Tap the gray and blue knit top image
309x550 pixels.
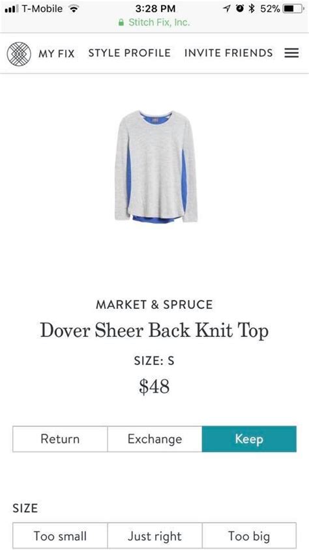click(x=156, y=166)
